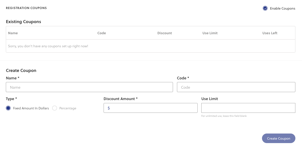302x146 pixels.
Task: Submit with the Create Coupon button
Action: coord(278,139)
